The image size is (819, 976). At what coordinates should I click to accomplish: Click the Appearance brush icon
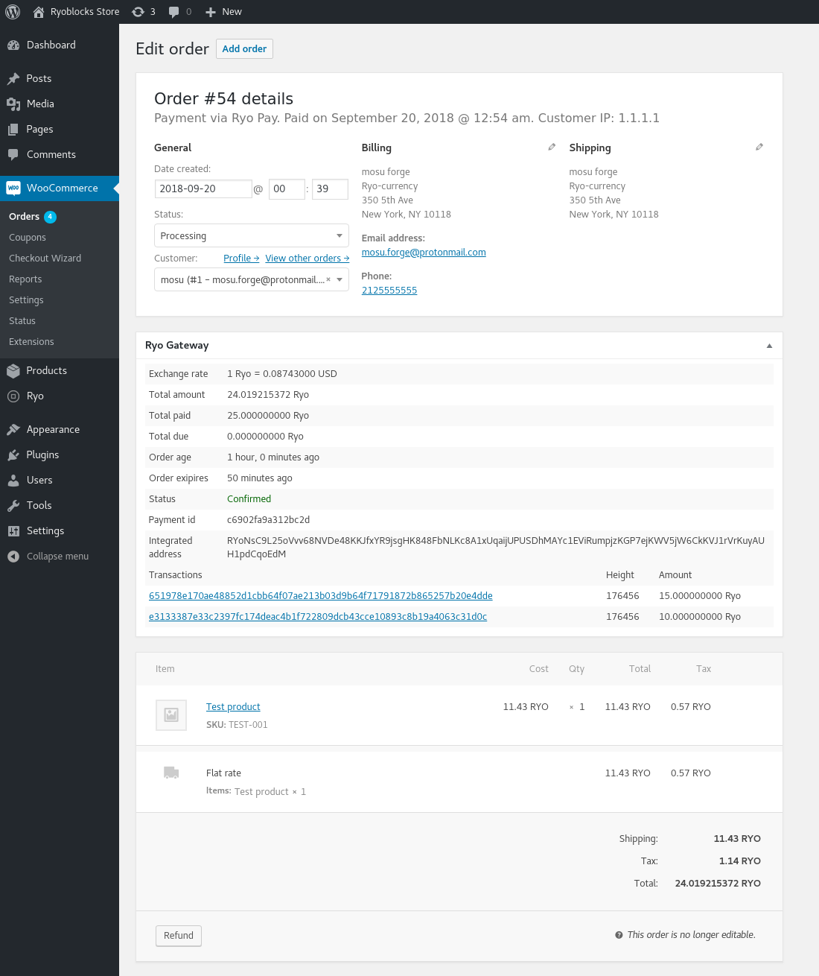pyautogui.click(x=13, y=429)
